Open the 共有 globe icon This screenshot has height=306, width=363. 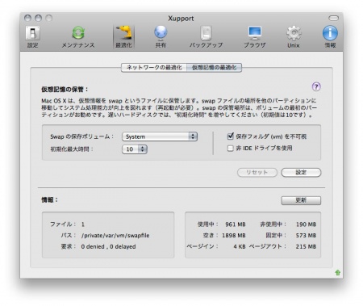161,36
